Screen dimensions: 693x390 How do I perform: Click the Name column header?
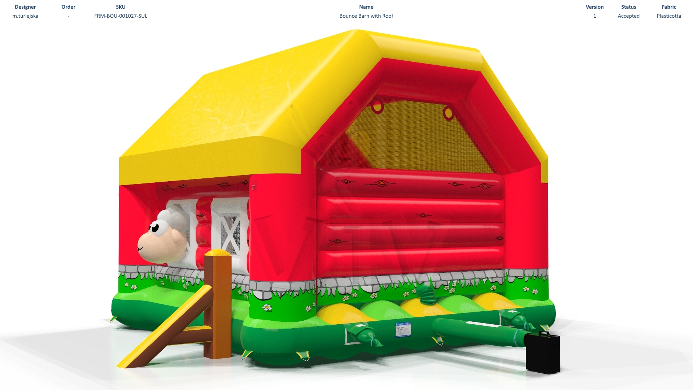coord(366,7)
